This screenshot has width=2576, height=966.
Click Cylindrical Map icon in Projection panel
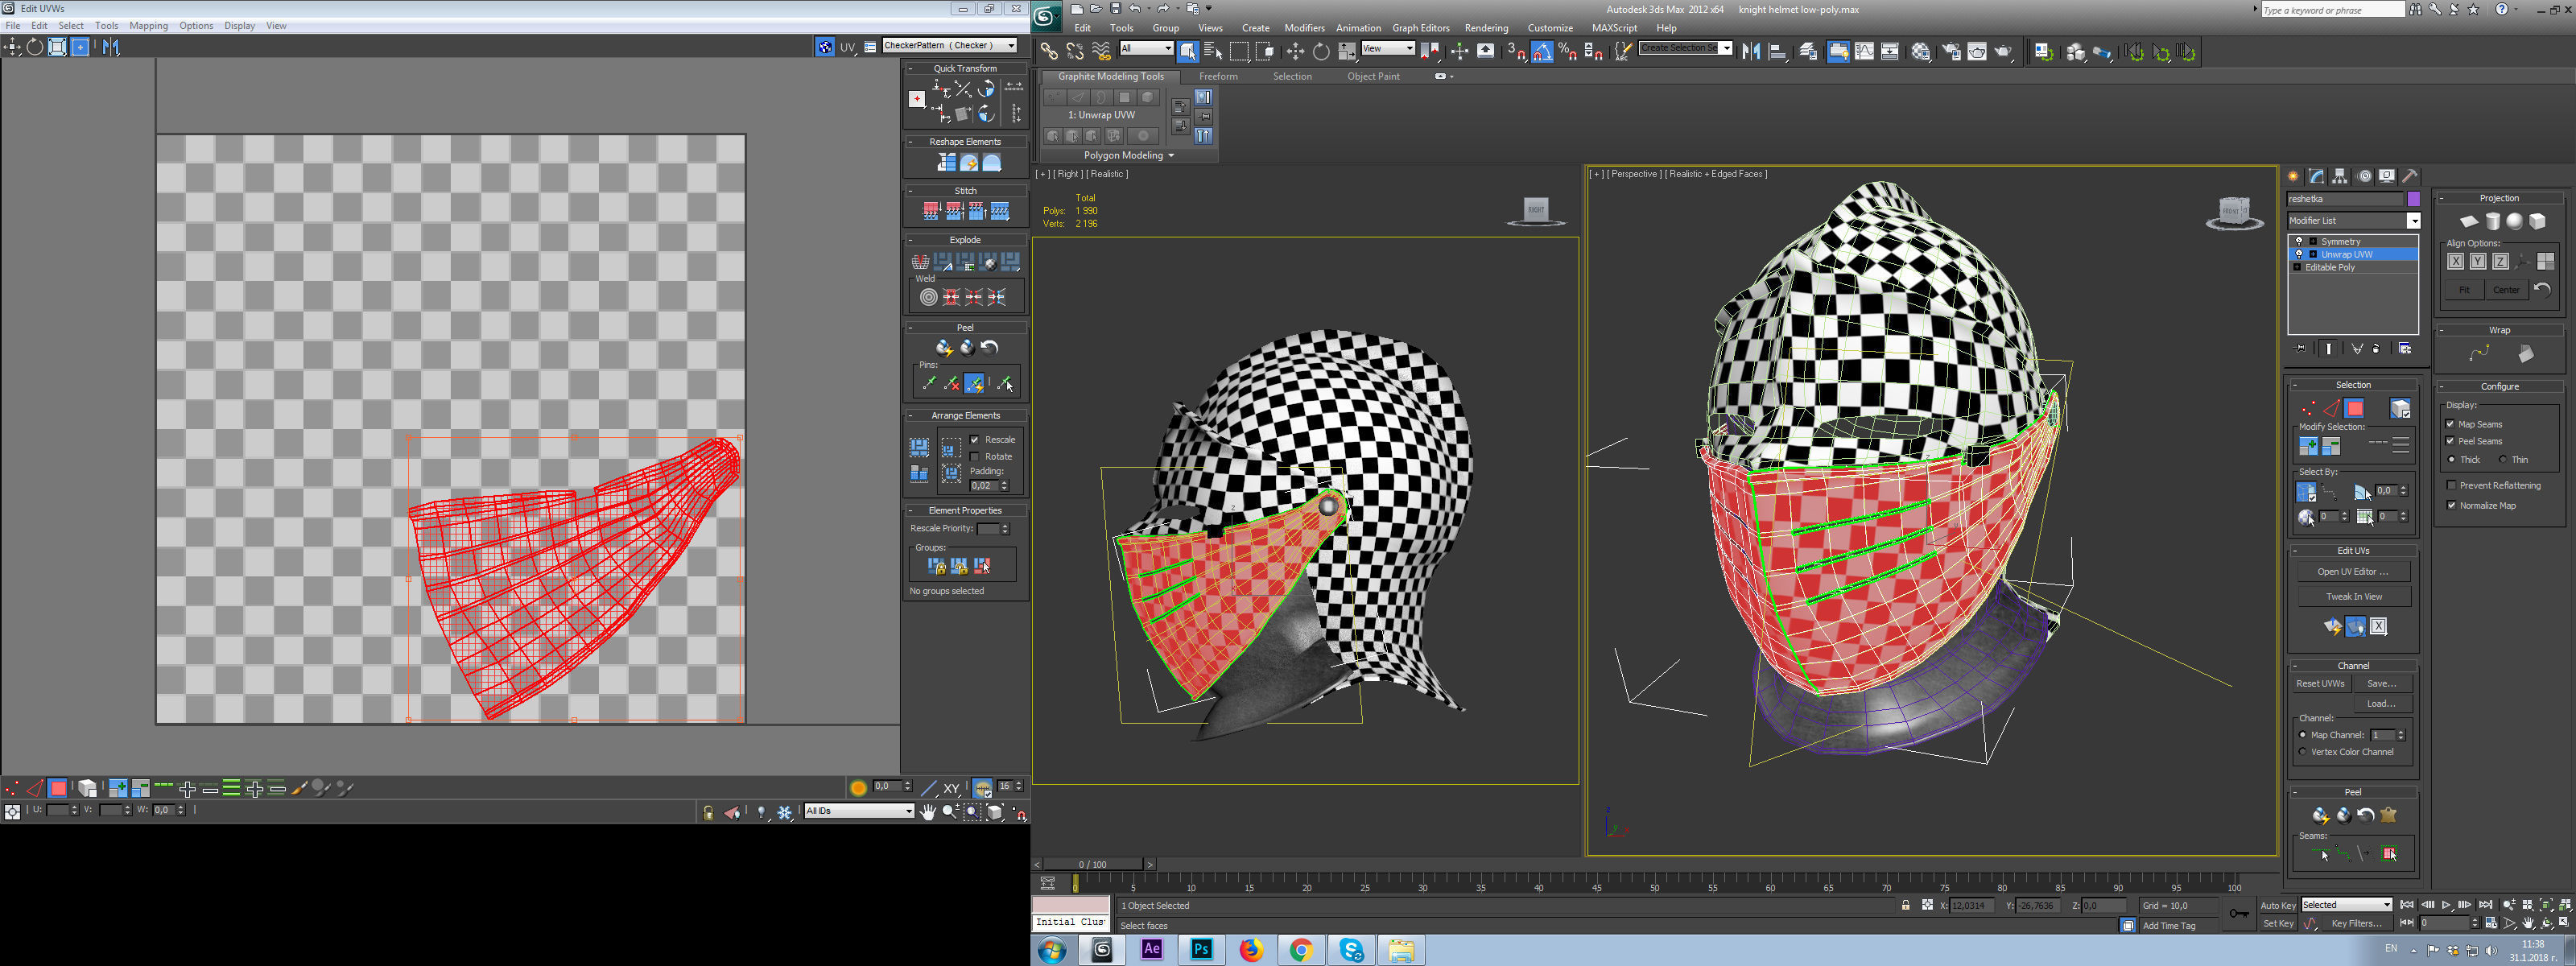pos(2492,222)
